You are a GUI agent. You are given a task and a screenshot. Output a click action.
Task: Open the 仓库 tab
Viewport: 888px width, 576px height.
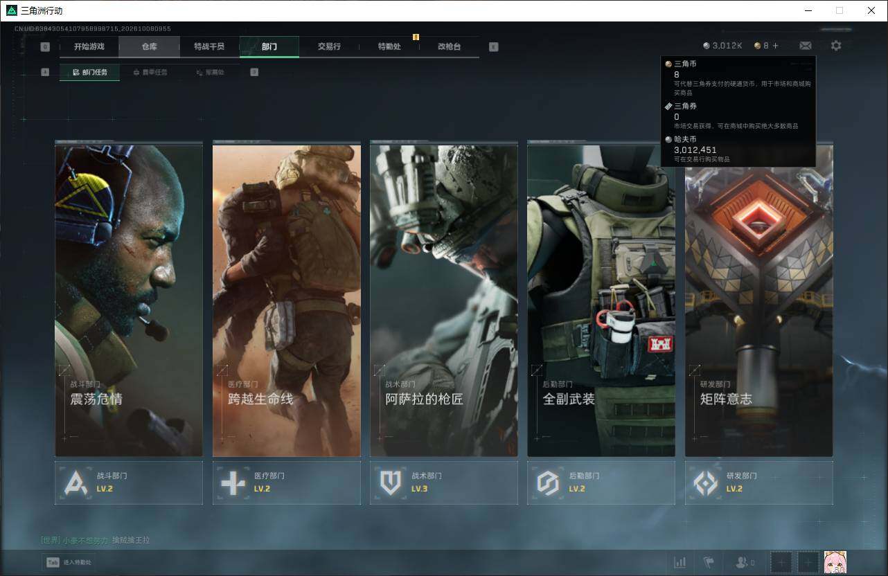tap(149, 46)
